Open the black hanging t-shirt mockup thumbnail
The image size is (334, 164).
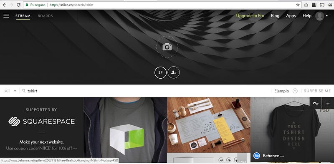click(x=292, y=130)
